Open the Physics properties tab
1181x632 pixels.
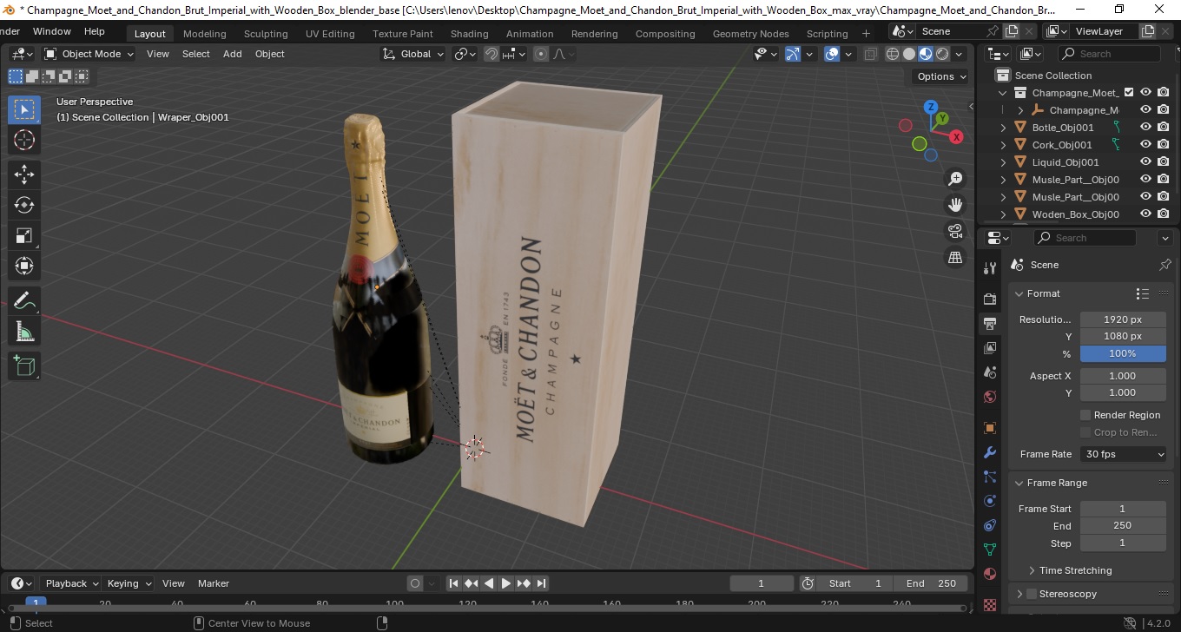point(989,501)
